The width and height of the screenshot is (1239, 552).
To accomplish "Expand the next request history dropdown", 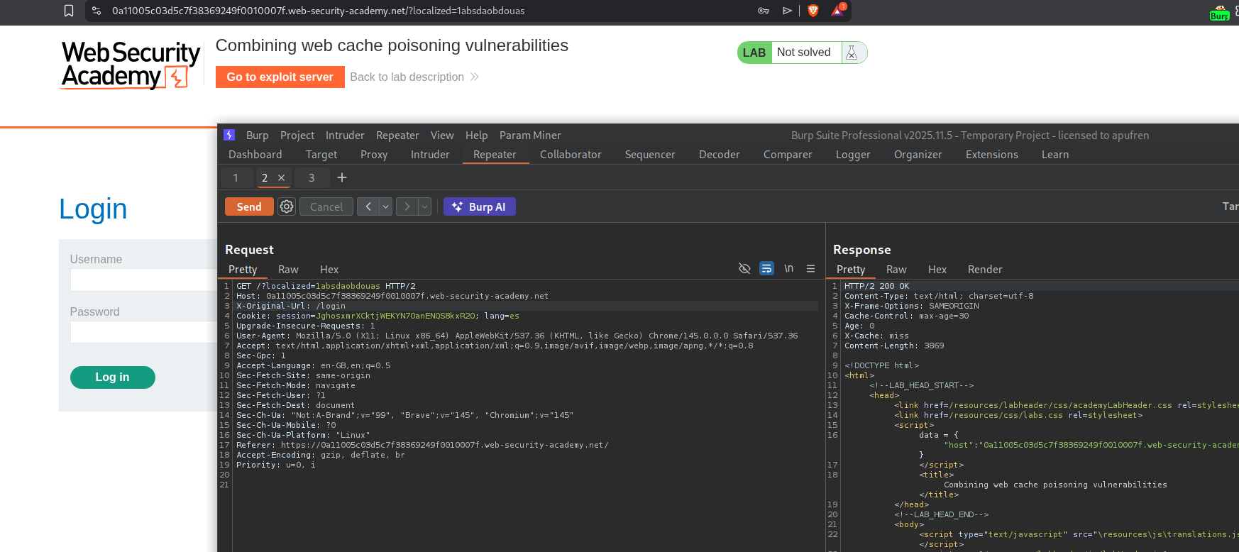I will coord(424,206).
